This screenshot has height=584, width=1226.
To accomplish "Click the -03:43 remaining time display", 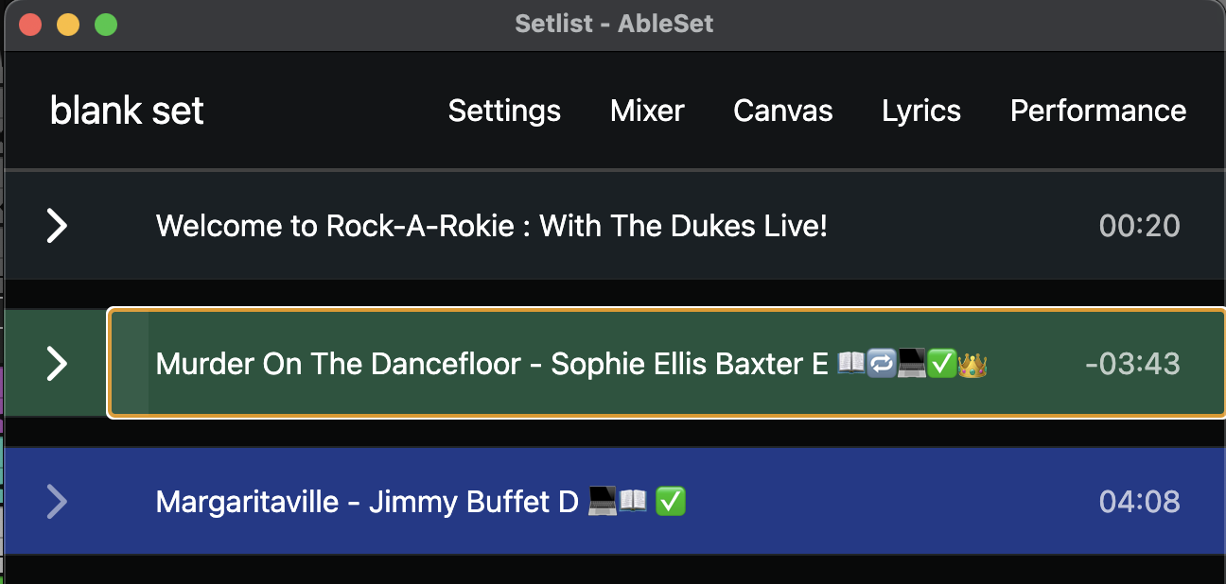I will coord(1132,364).
